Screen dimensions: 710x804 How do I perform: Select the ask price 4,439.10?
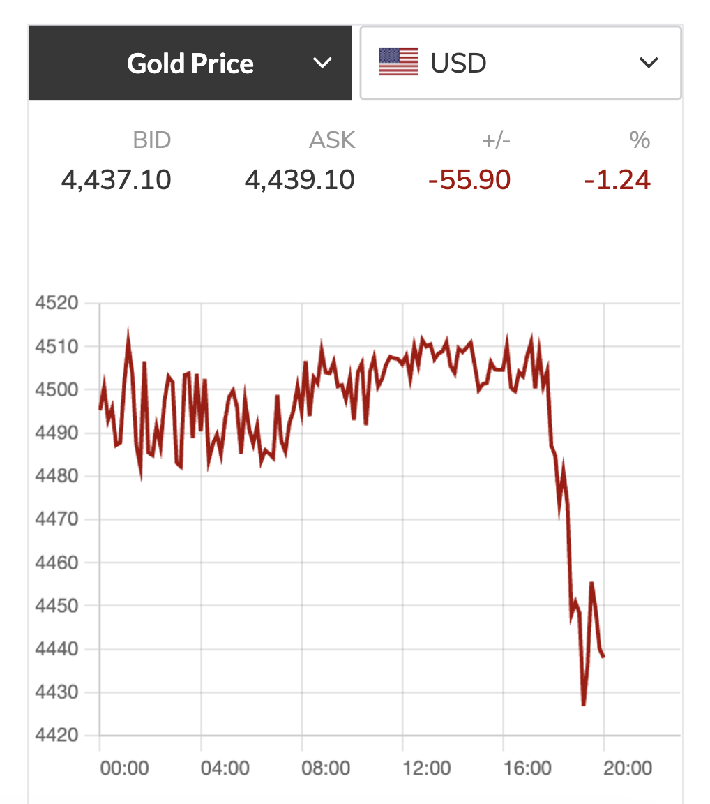[299, 180]
